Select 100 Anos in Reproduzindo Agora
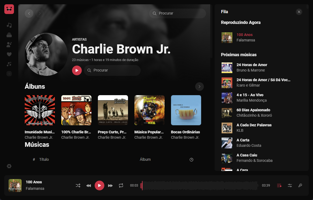This screenshot has height=200, width=313. click(261, 38)
